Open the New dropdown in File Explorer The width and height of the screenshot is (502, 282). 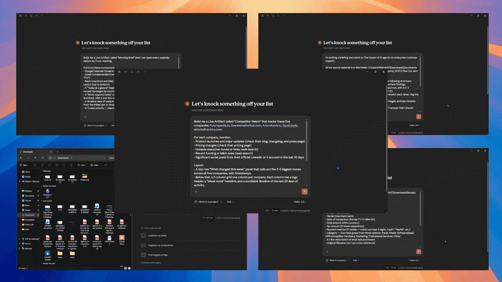[x=24, y=165]
